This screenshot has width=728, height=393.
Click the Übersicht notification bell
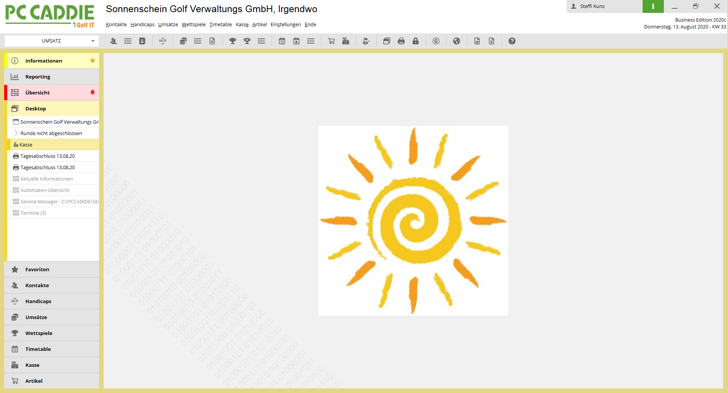coord(93,92)
